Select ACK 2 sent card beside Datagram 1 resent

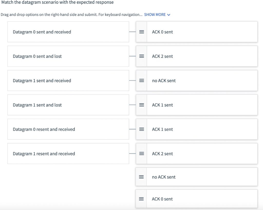[x=202, y=154]
